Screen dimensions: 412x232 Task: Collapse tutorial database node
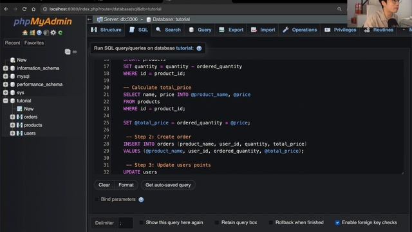click(6, 101)
